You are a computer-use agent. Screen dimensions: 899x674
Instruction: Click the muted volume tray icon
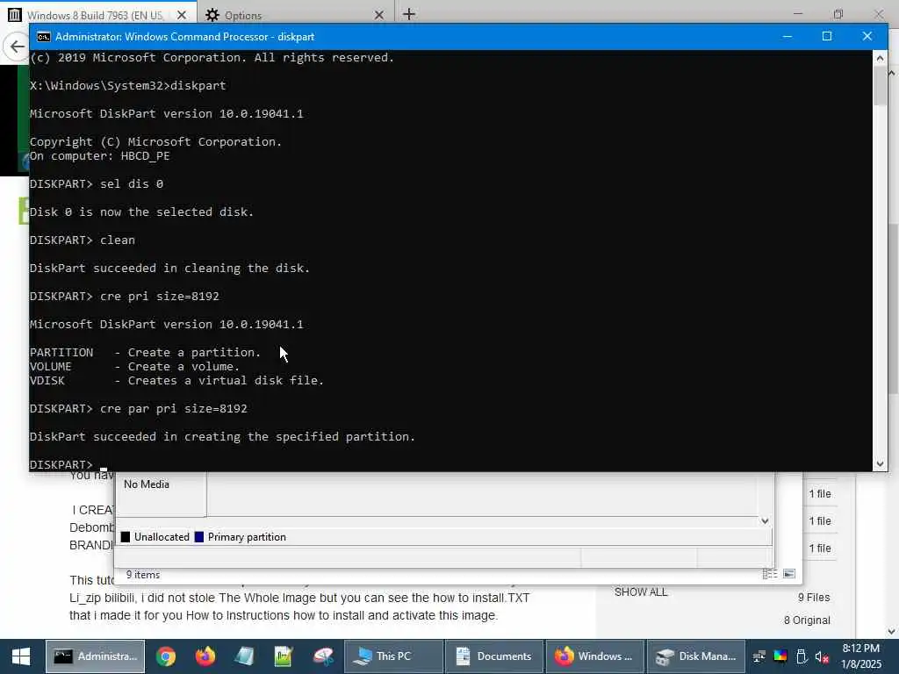point(822,656)
